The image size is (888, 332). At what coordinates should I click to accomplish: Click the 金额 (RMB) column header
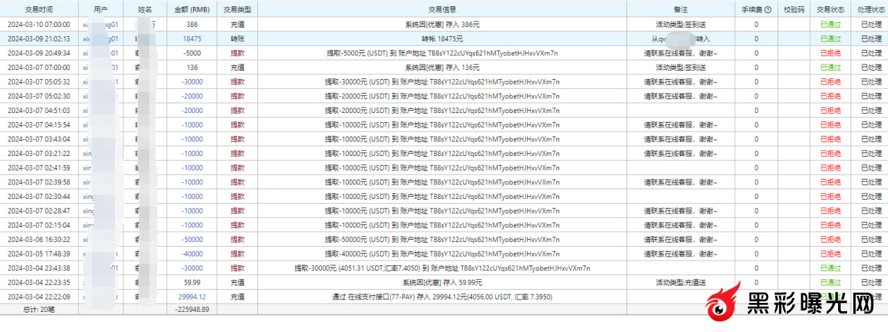pyautogui.click(x=192, y=10)
